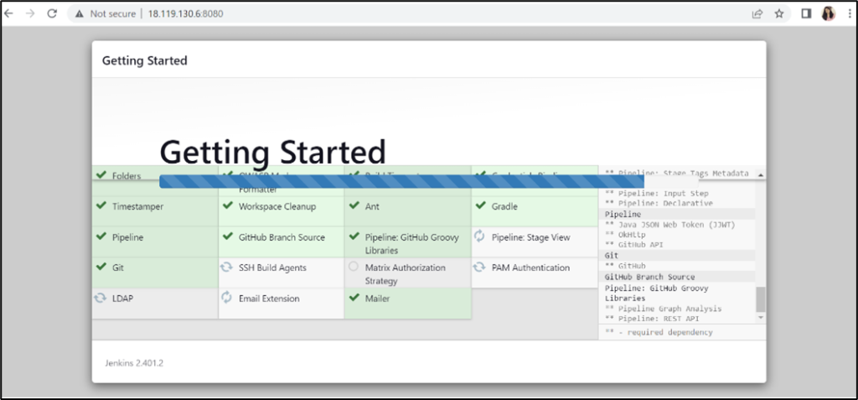Image resolution: width=858 pixels, height=400 pixels.
Task: Click spinner icon beside Pipeline: Stage View
Action: pos(479,236)
